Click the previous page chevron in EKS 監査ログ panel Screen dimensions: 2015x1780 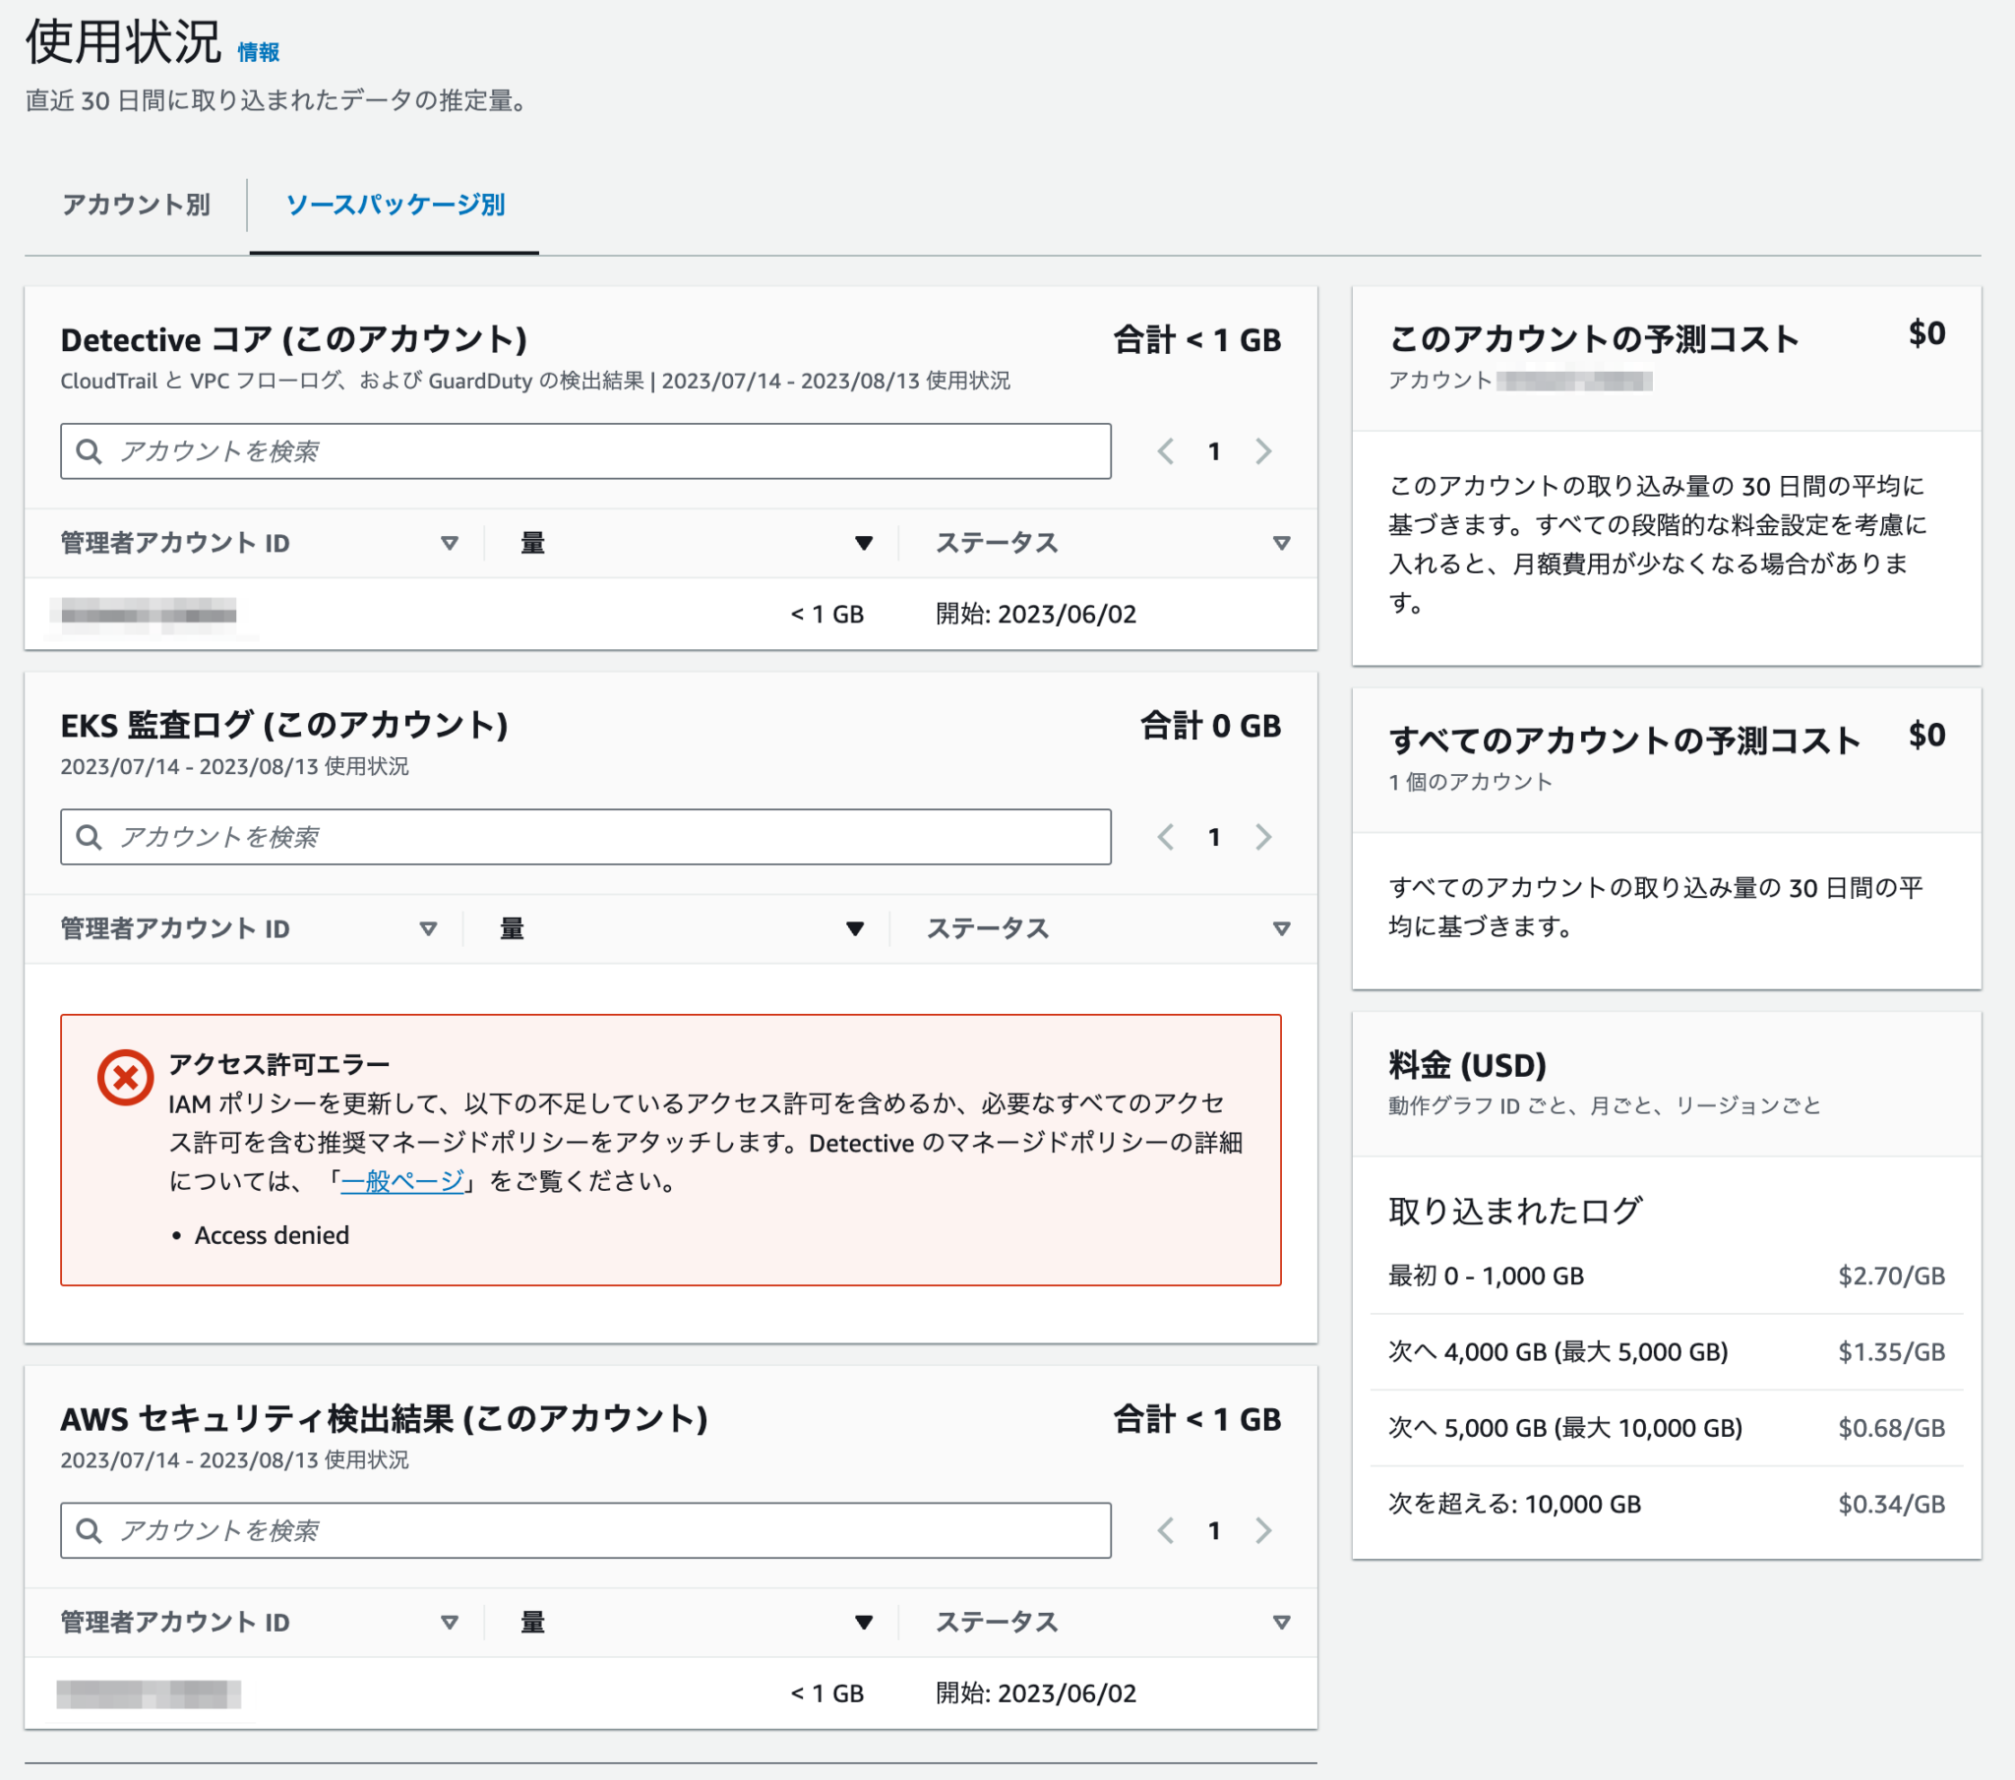pos(1166,837)
